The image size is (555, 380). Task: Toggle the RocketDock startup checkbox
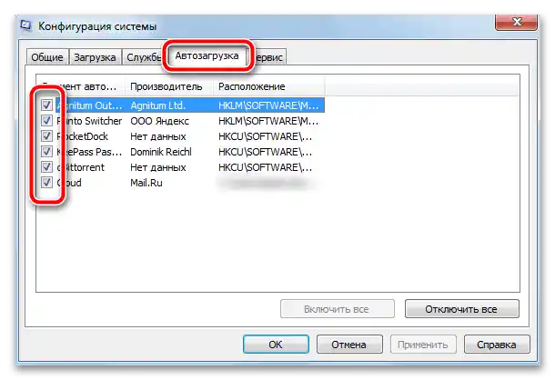point(46,136)
